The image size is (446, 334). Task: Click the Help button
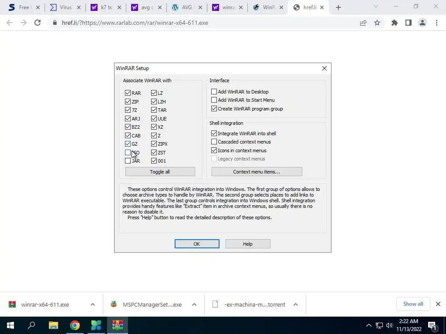tap(248, 244)
